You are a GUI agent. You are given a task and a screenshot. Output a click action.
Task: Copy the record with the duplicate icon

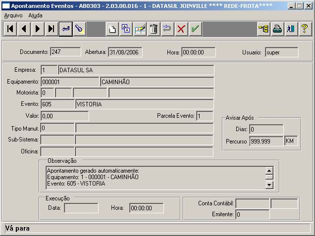pyautogui.click(x=126, y=29)
